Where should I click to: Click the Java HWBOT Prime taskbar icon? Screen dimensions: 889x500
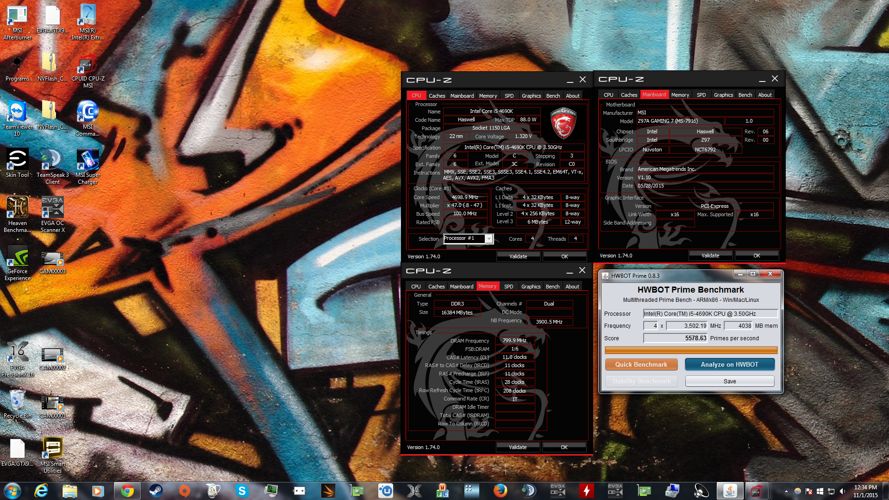point(730,491)
